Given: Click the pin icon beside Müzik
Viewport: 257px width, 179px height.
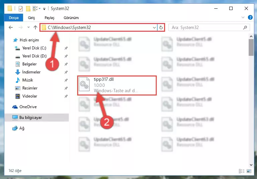Looking at the screenshot, I should pos(66,80).
